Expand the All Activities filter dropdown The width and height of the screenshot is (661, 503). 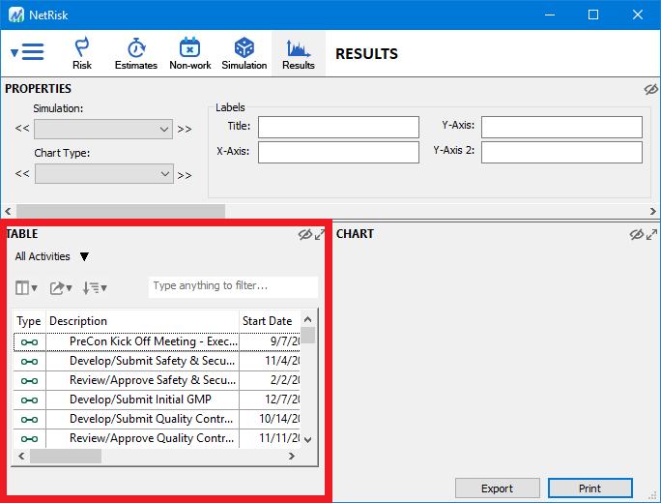coord(84,257)
